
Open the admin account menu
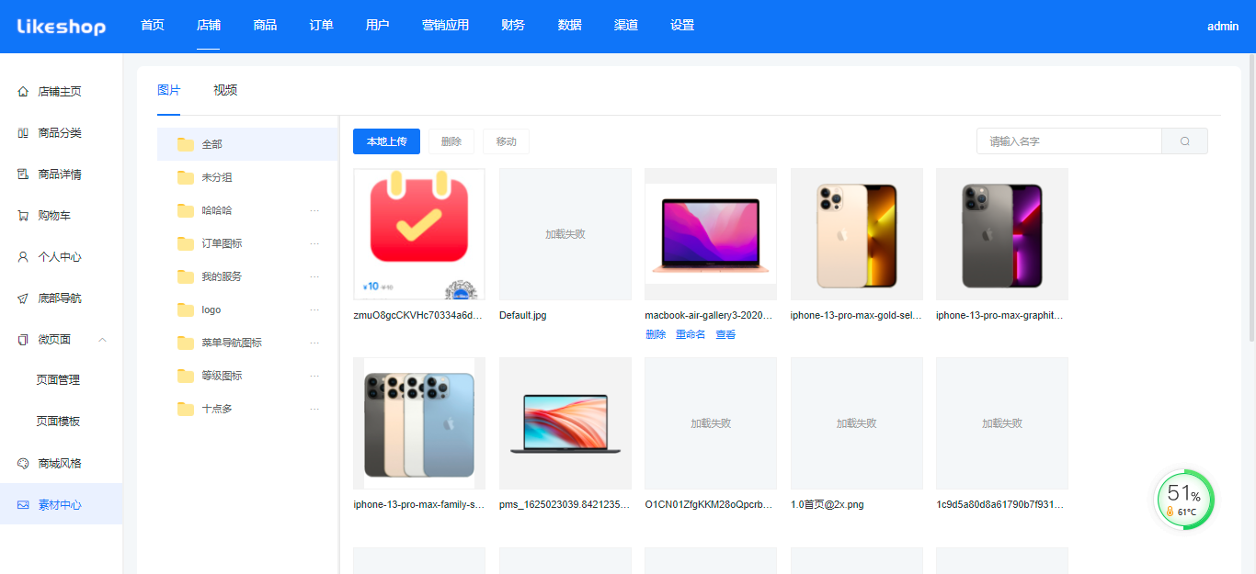1223,27
